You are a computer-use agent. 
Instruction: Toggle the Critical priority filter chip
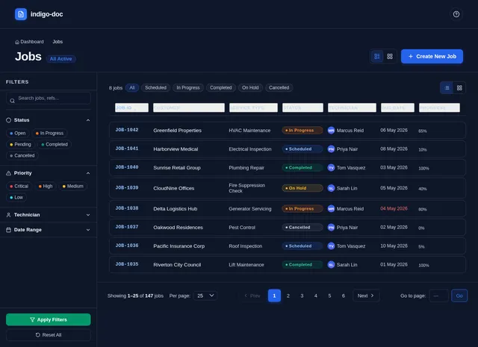point(19,186)
